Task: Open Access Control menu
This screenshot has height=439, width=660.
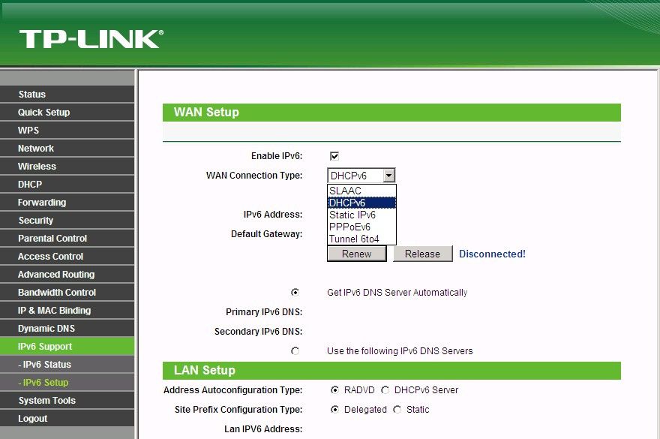Action: [67, 257]
